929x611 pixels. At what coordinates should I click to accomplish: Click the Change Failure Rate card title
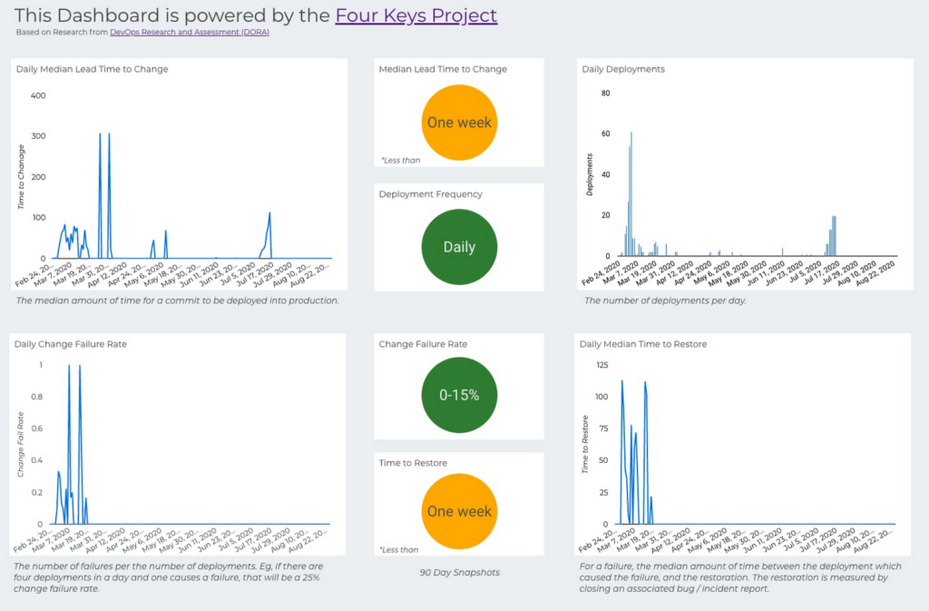423,344
